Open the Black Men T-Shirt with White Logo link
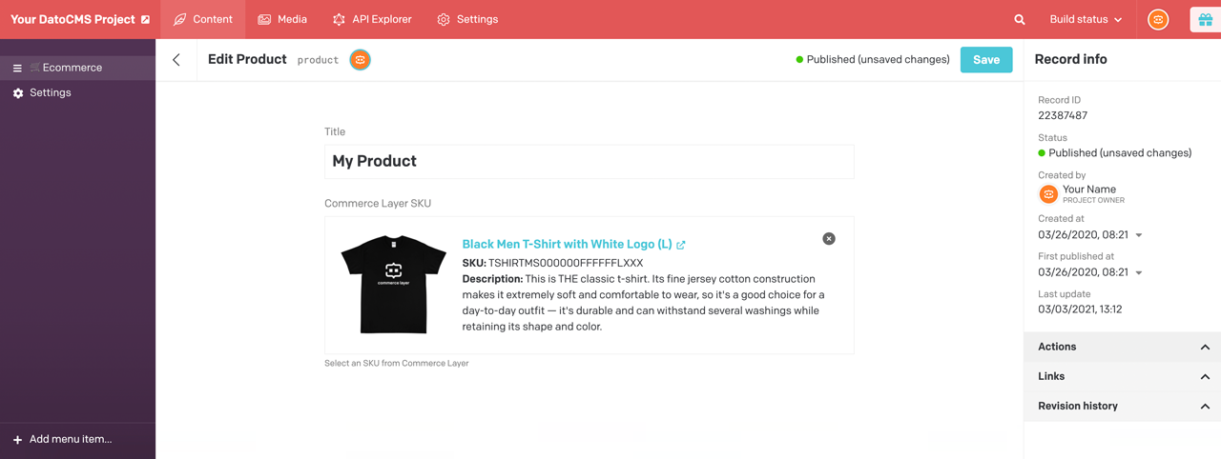 pyautogui.click(x=567, y=245)
